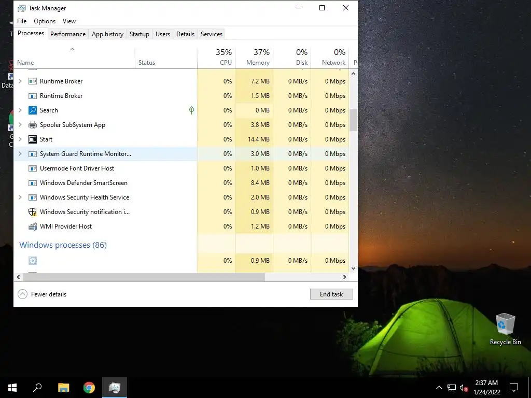Viewport: 531px width, 398px height.
Task: Switch to the App history tab
Action: point(107,34)
